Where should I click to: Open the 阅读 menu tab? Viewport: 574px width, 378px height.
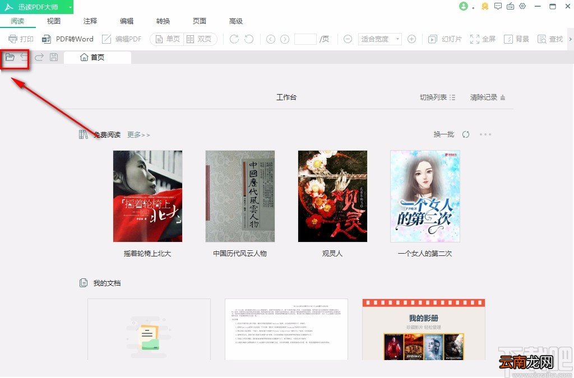(x=17, y=21)
